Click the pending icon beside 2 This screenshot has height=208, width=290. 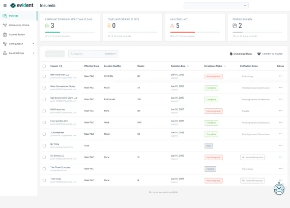click(235, 25)
